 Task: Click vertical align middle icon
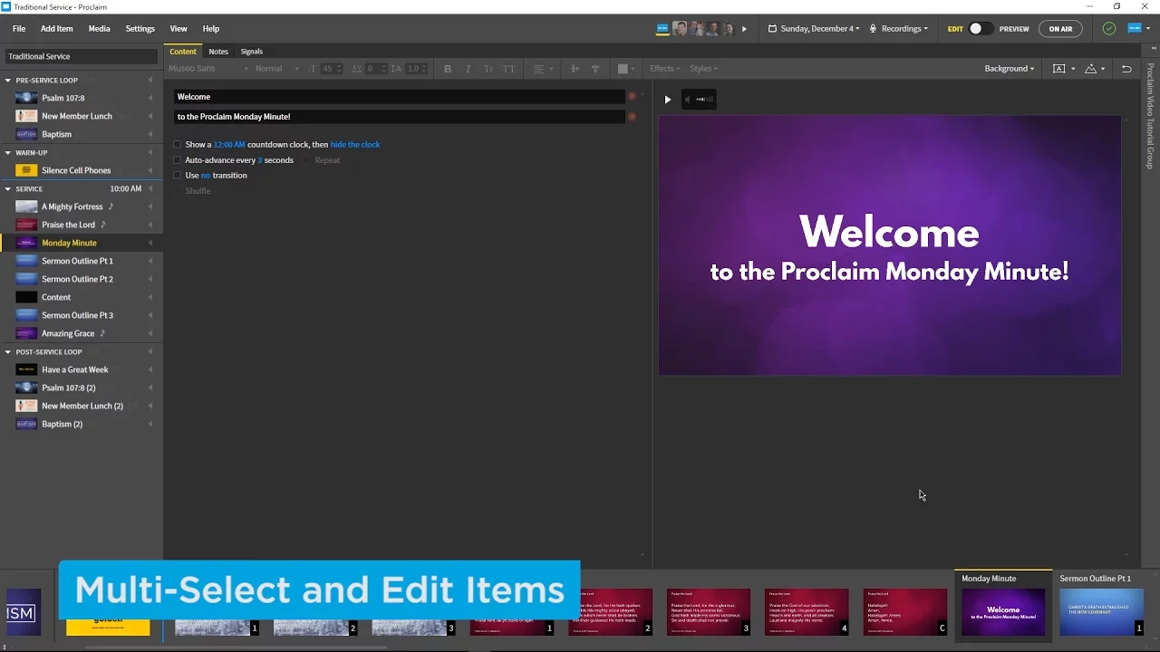(x=595, y=69)
